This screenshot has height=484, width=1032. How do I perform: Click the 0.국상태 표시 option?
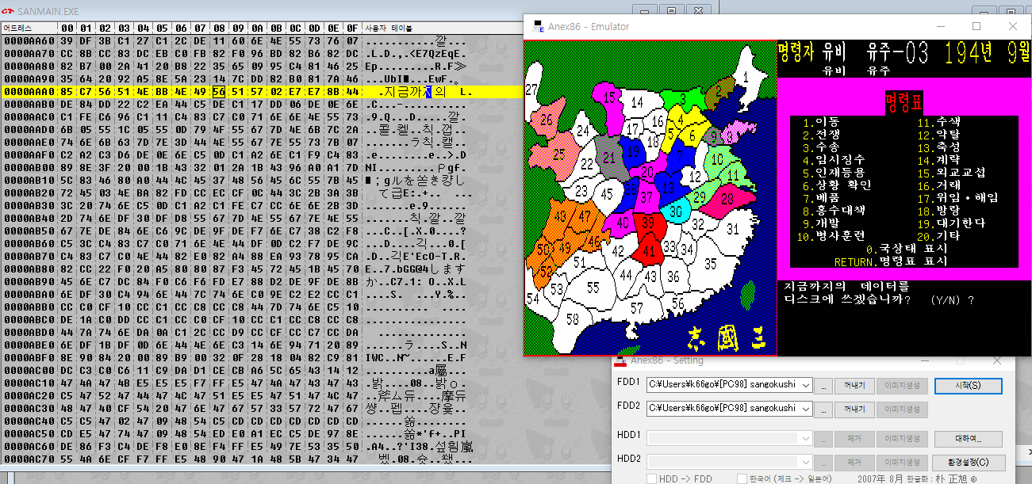tap(907, 249)
